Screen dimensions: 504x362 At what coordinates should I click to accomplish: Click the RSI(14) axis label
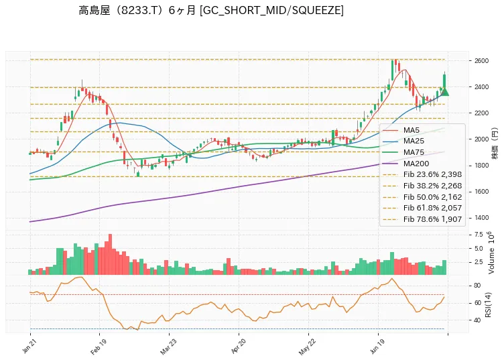(x=488, y=305)
